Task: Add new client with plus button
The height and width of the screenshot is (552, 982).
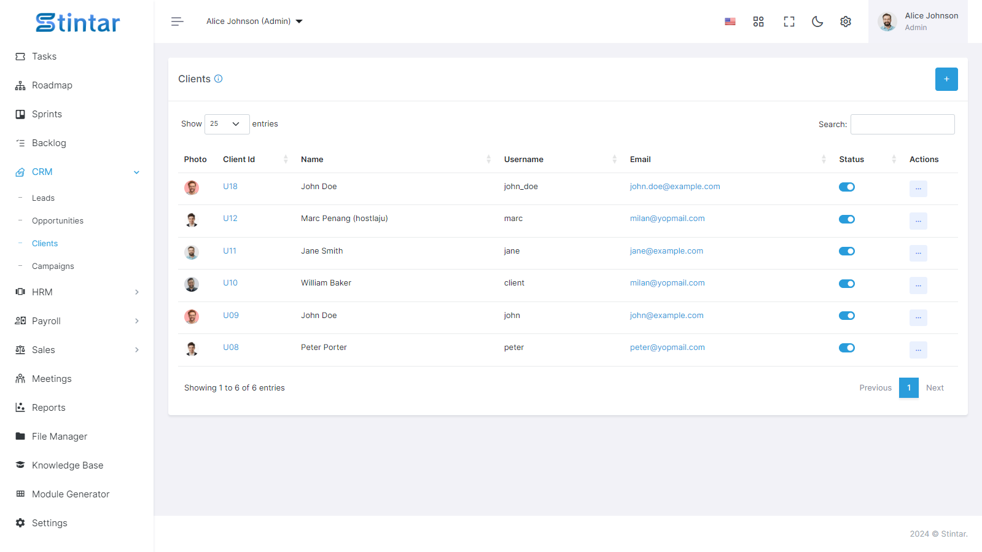Action: [x=946, y=79]
